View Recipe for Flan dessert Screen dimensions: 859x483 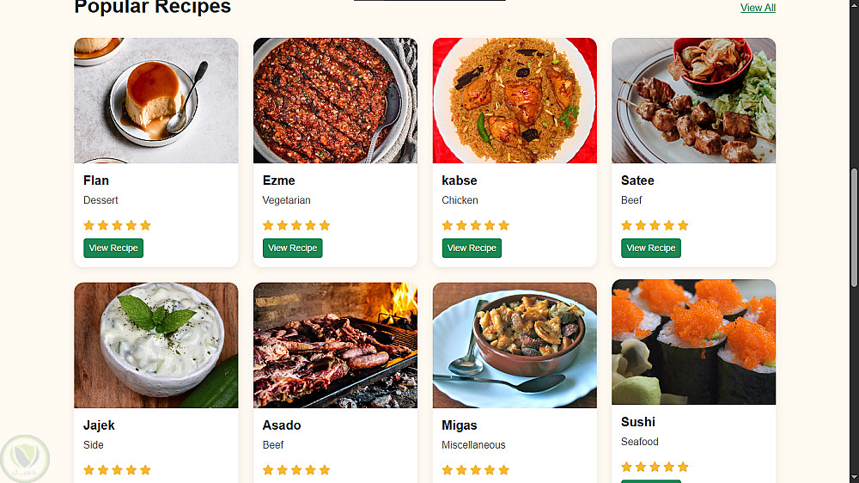[113, 248]
